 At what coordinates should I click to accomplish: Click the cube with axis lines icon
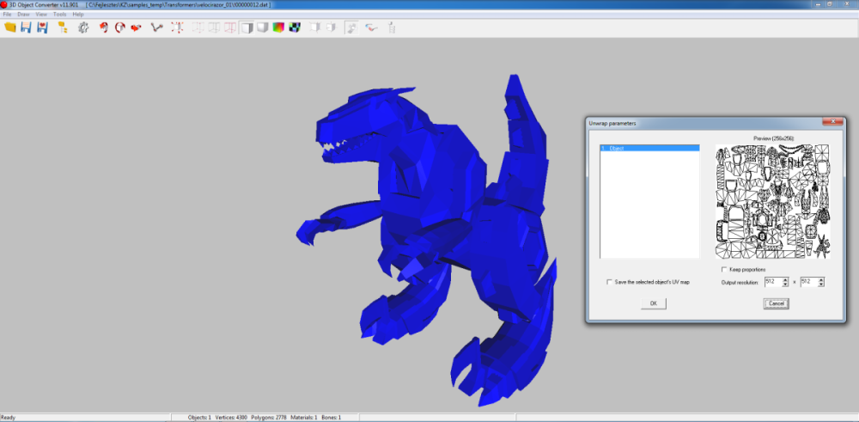315,28
